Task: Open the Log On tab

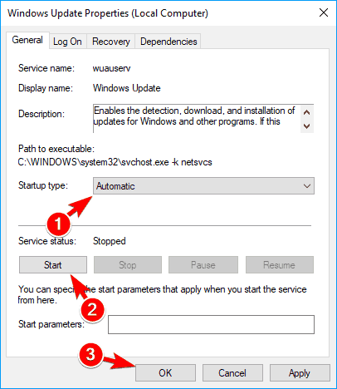Action: click(67, 42)
